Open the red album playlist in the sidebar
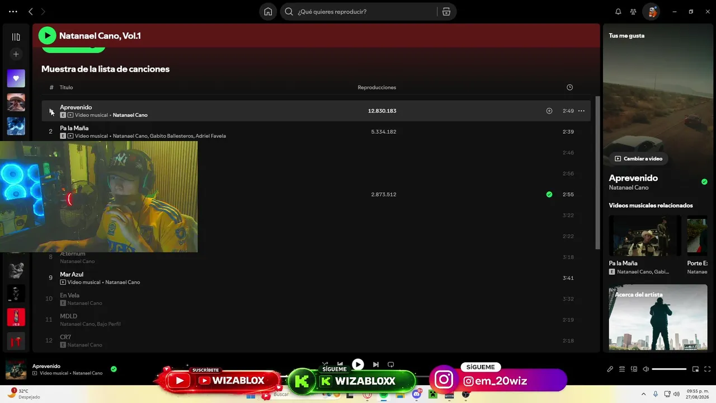 [x=16, y=317]
